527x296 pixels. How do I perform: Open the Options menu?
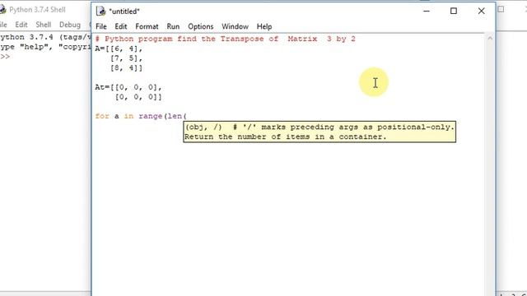(201, 26)
